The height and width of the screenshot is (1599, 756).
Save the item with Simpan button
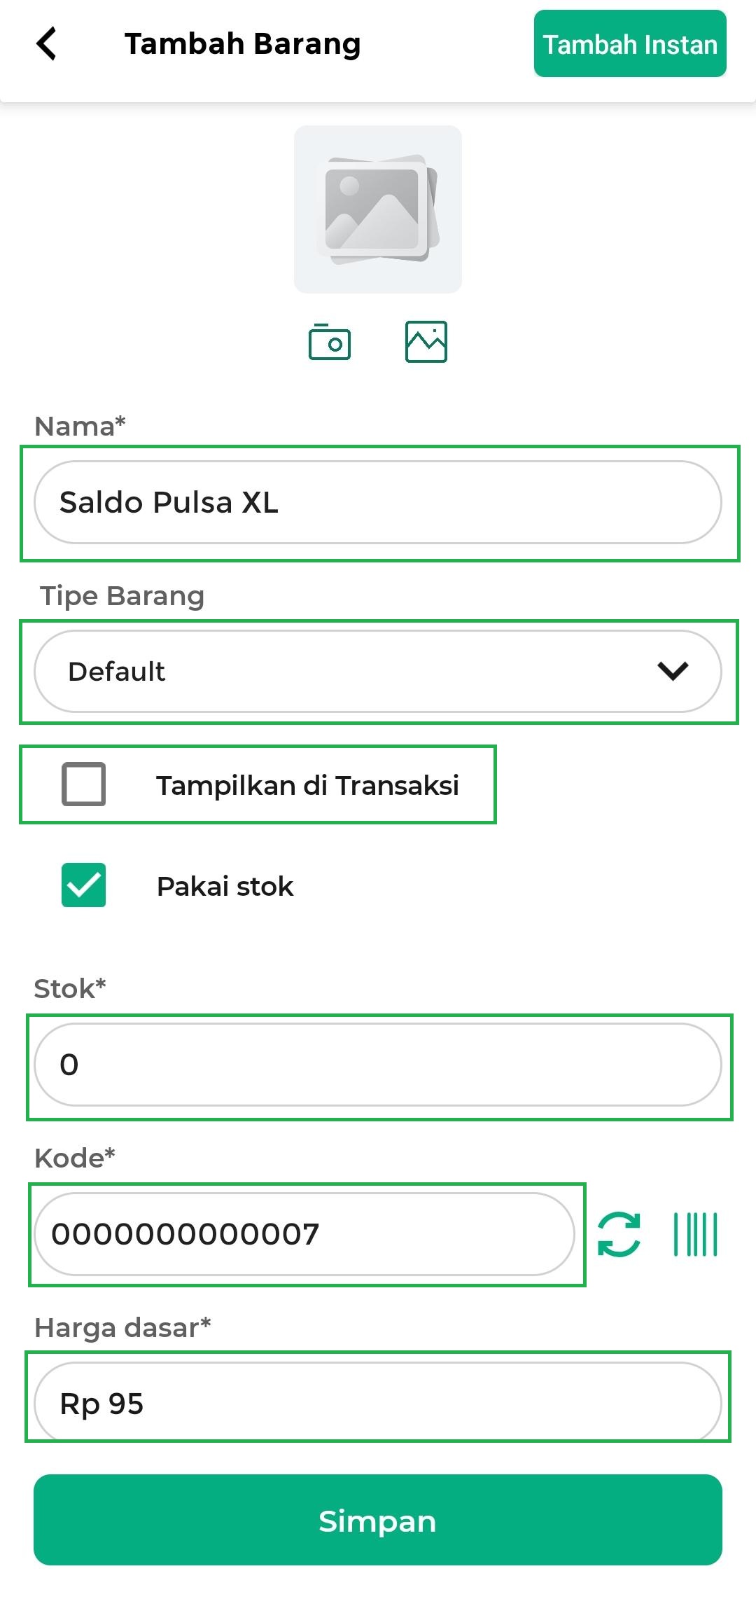(x=378, y=1520)
